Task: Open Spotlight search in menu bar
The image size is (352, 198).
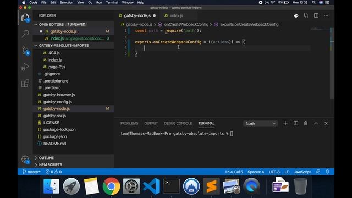Action: click(313, 2)
